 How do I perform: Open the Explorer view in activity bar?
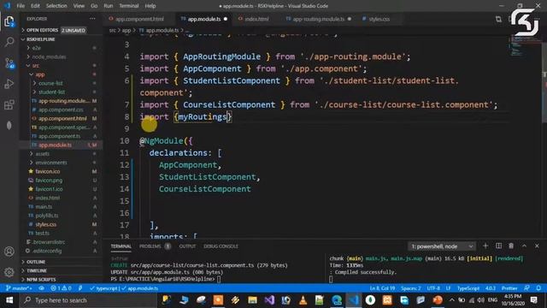[9, 21]
